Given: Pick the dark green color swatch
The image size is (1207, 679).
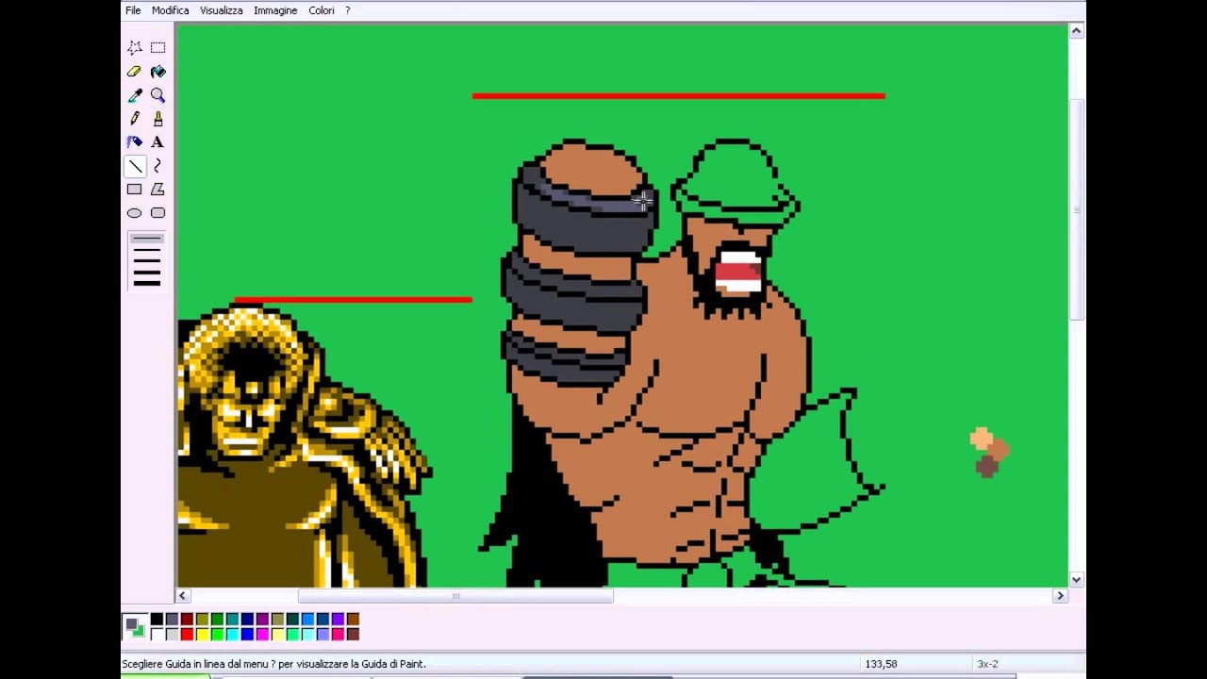Looking at the screenshot, I should [217, 619].
